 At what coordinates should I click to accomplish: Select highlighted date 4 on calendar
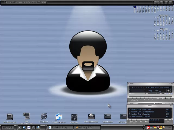click(135, 7)
